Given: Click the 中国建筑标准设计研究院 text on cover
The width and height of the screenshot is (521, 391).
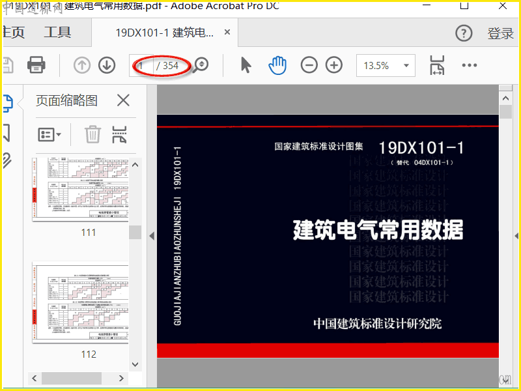Looking at the screenshot, I should 378,323.
